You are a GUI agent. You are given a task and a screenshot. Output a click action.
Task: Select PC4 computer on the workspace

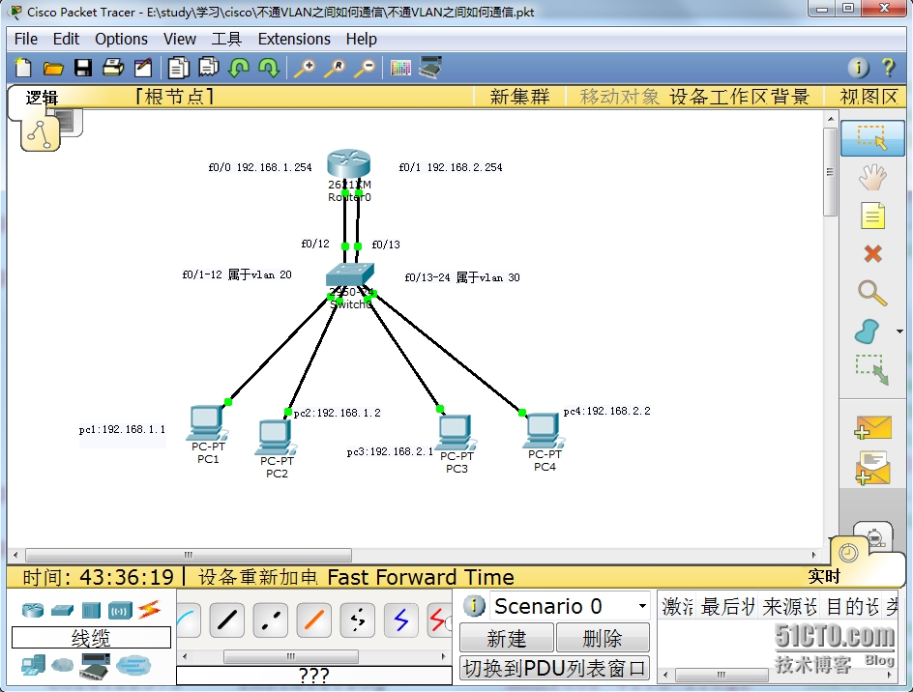tap(544, 431)
